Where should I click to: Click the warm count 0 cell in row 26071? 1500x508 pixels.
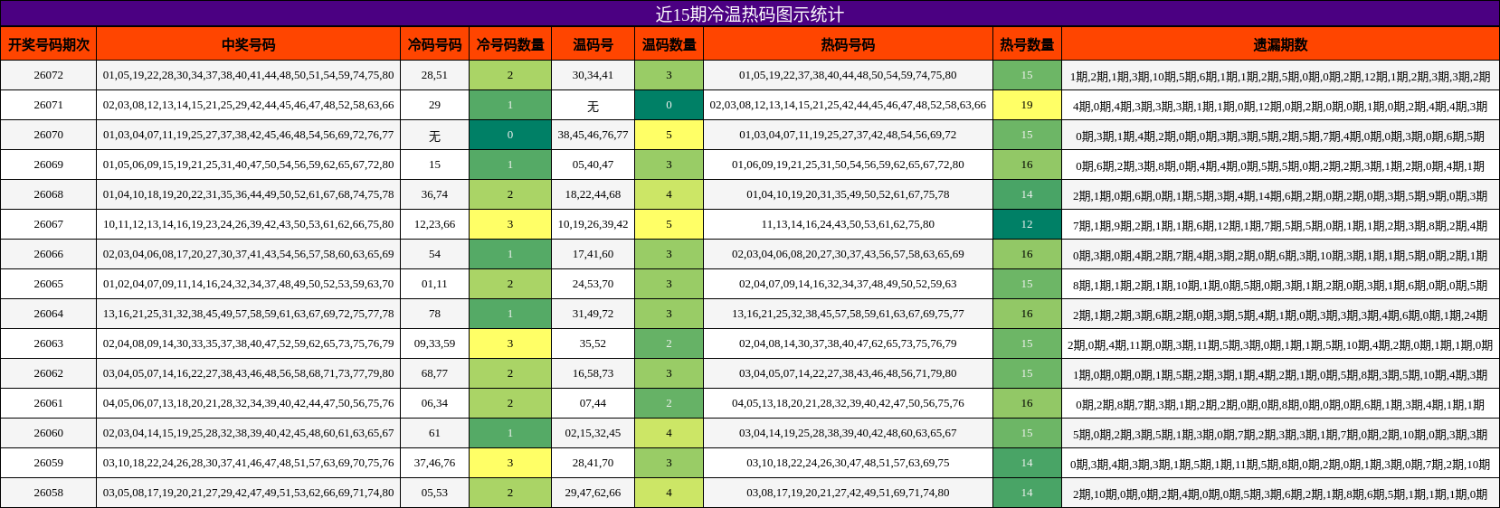click(x=669, y=105)
